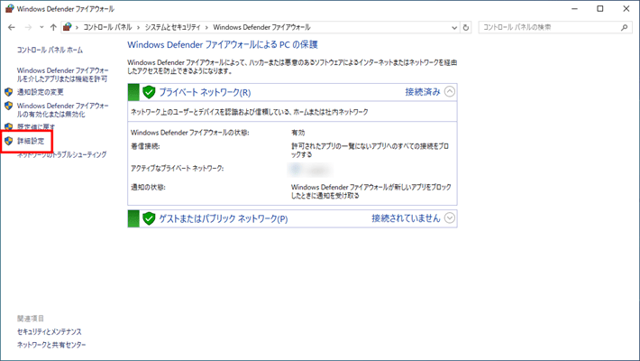Open ファイアウォールの有効化または無効化 link
The image size is (640, 361).
pos(62,110)
